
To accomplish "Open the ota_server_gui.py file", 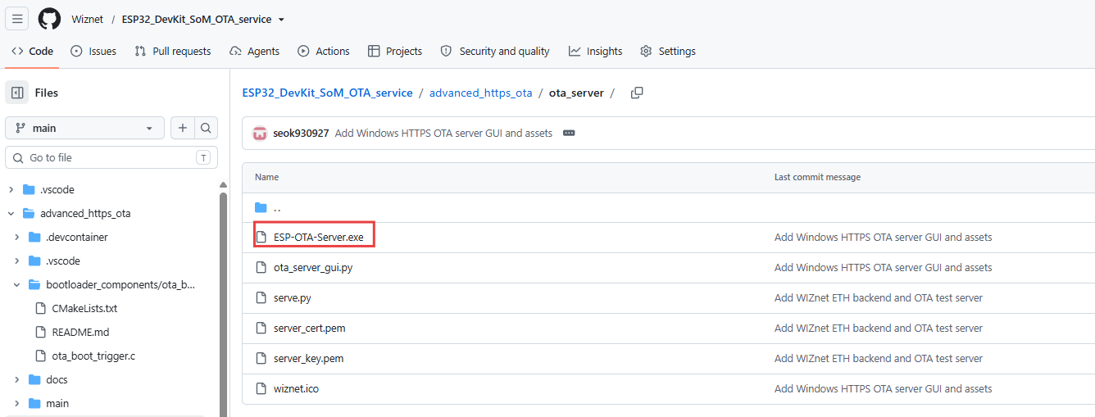I will [313, 267].
